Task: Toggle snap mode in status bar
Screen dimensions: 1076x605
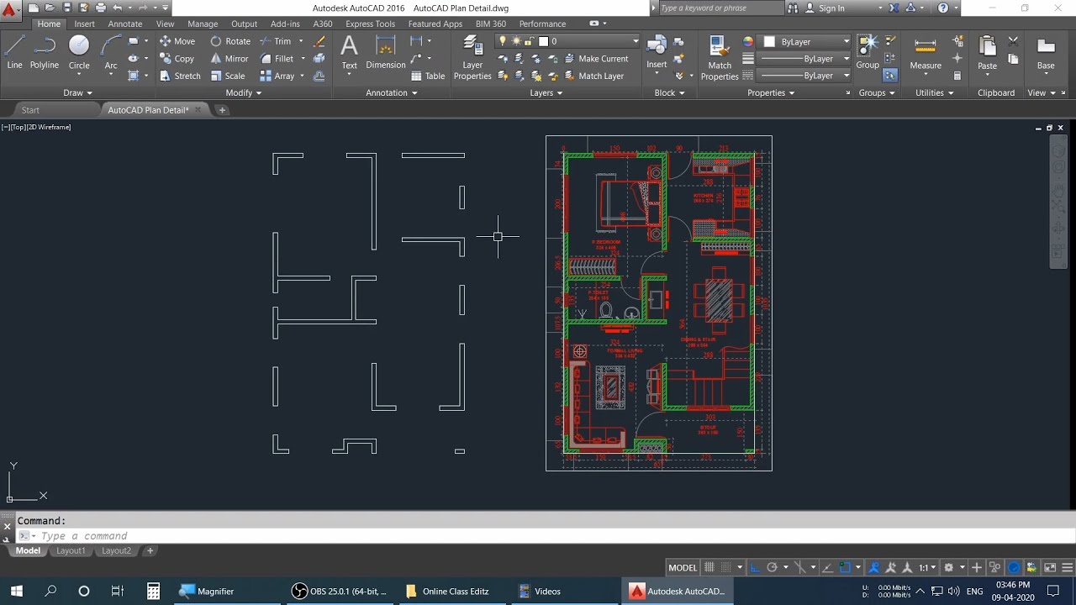Action: [x=726, y=567]
